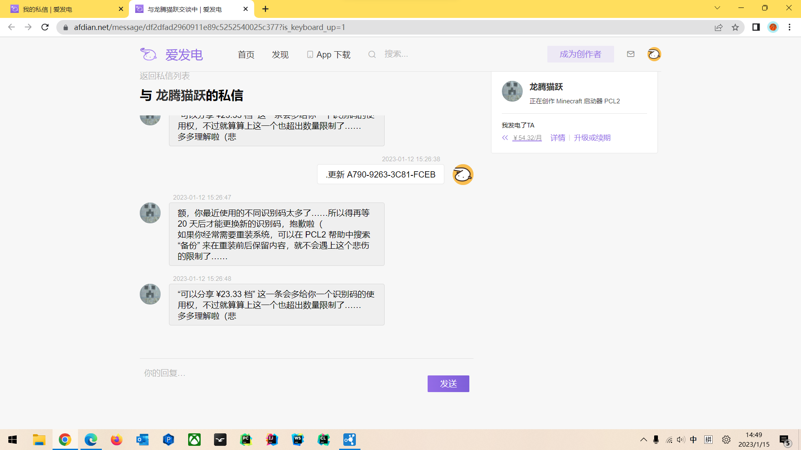
Task: Click the orange browser profile avatar
Action: pos(773,27)
